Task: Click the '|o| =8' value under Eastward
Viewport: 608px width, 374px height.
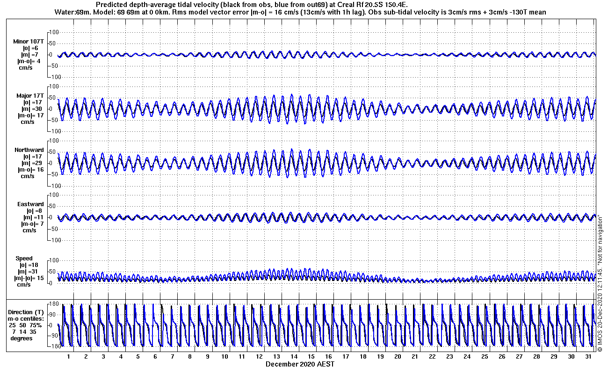Action: pos(33,211)
